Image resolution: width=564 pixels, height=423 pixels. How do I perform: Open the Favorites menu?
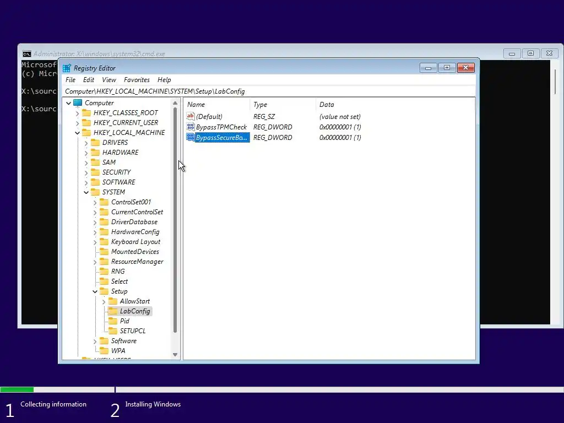(x=137, y=80)
